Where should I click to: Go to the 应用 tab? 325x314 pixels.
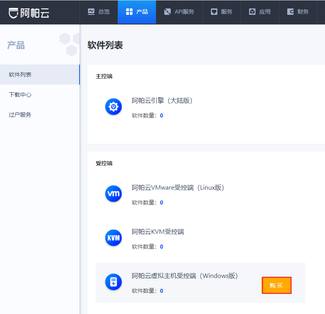[x=260, y=12]
